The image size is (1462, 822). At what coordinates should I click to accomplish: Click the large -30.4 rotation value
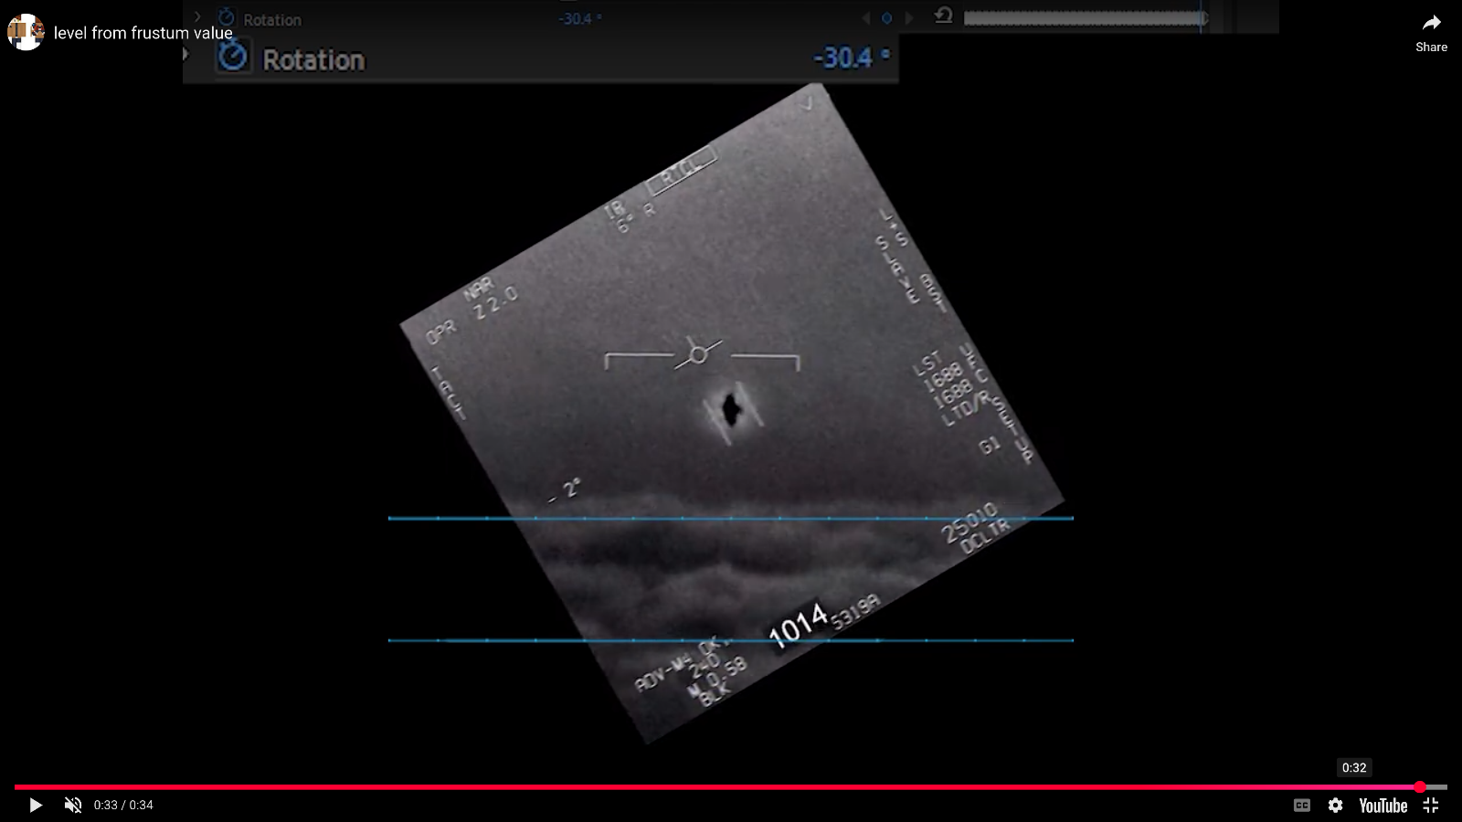pyautogui.click(x=843, y=58)
